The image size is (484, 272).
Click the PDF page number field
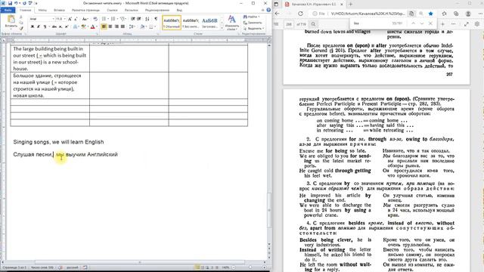(x=289, y=24)
